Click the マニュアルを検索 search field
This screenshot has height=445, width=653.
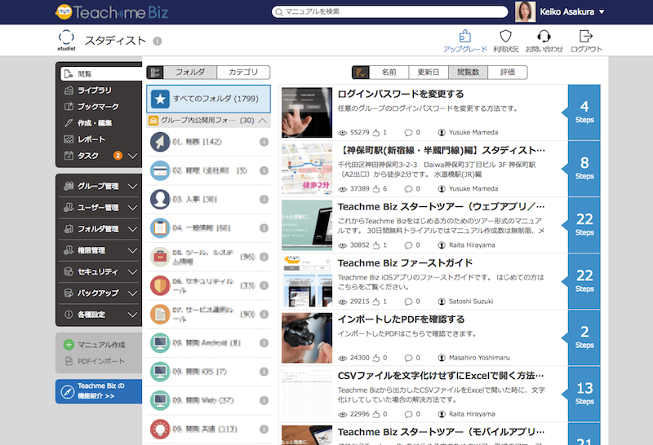(390, 11)
